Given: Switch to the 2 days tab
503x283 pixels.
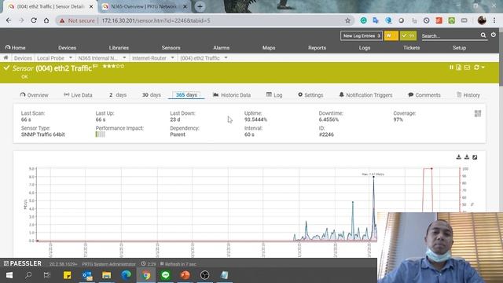Looking at the screenshot, I should [x=118, y=95].
